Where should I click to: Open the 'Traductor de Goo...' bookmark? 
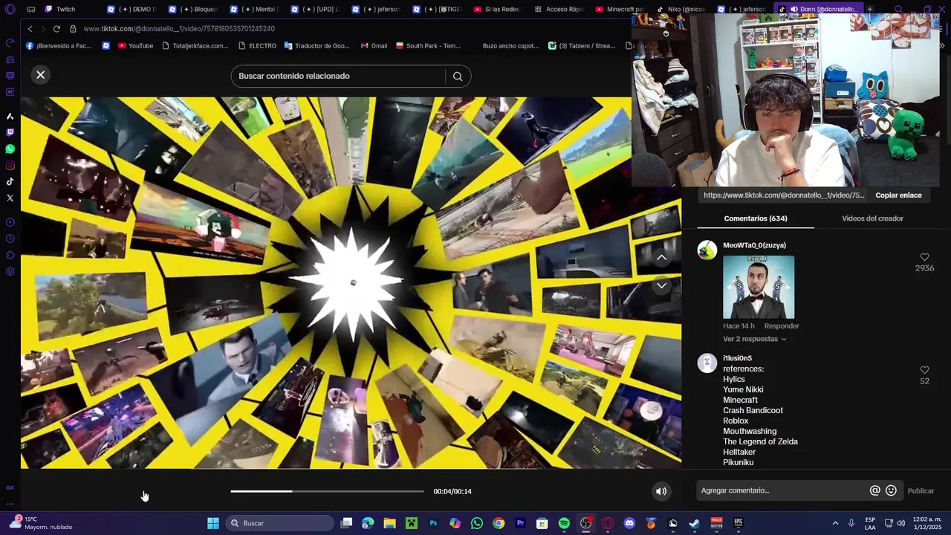click(x=317, y=45)
